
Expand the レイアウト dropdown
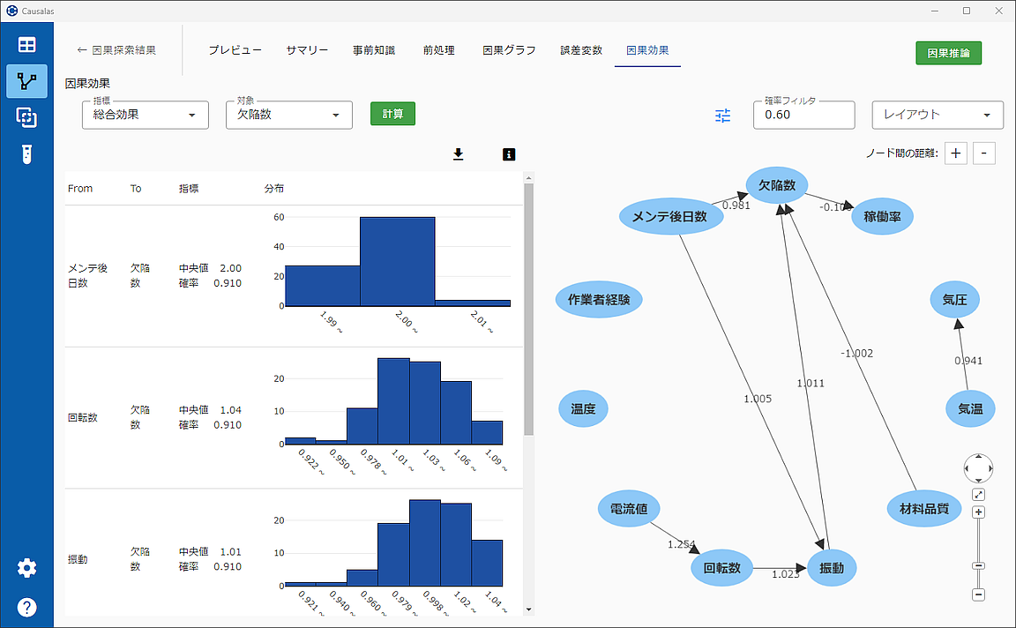click(937, 115)
